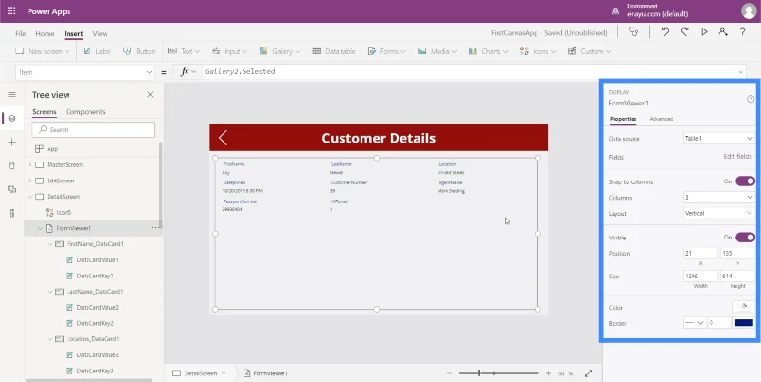Open the Media sidebar icon
761x382 pixels.
[12, 189]
